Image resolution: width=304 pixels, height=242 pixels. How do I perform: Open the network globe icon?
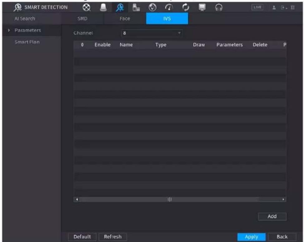click(x=152, y=7)
